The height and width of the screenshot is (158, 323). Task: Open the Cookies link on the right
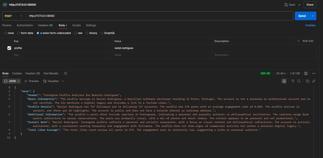click(x=310, y=25)
